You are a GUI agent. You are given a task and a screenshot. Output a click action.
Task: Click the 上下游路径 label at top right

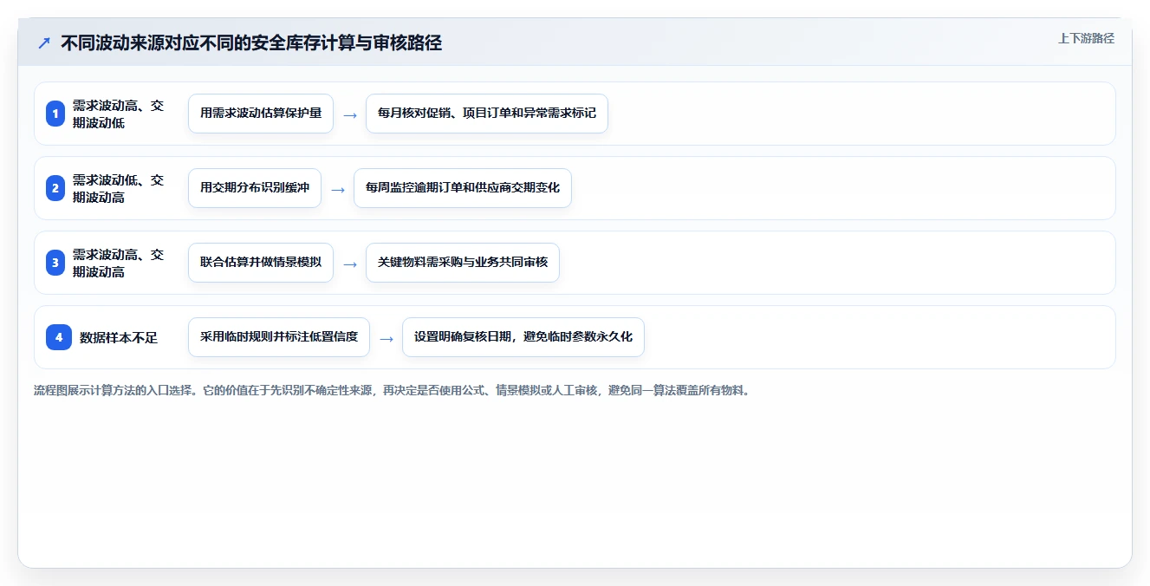point(1086,38)
